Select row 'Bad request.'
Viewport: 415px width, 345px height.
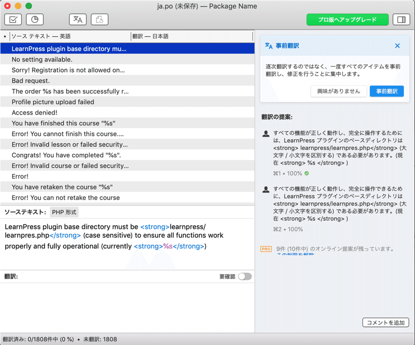127,80
